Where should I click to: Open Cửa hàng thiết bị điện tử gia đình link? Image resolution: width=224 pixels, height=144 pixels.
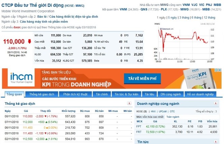[x=73, y=17]
